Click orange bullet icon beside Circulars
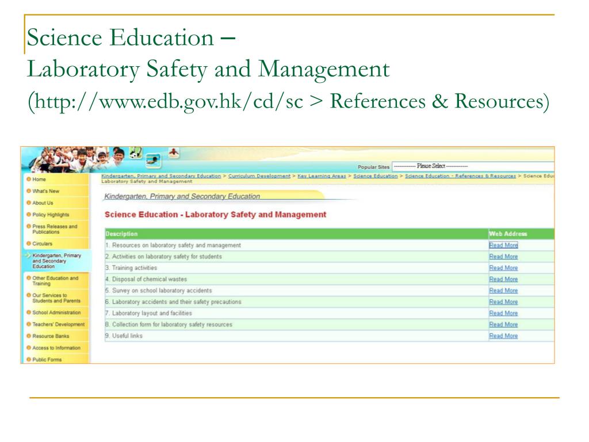589x442 pixels. pyautogui.click(x=29, y=243)
